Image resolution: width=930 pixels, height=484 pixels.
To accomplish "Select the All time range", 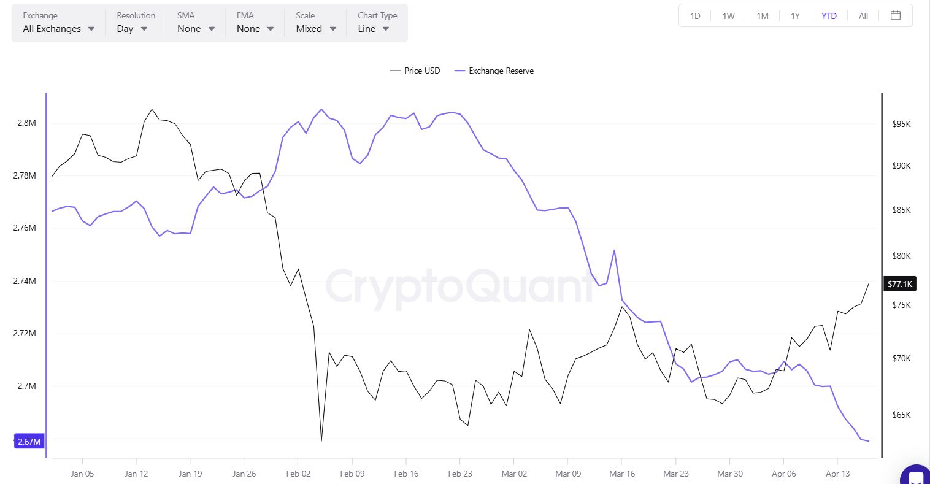I will click(863, 16).
